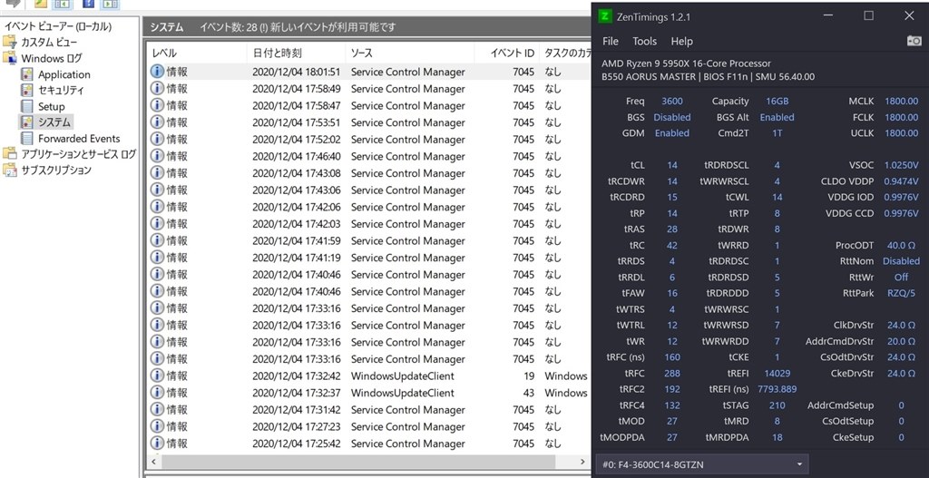Click info icon of the 17:32:37 WindowsUpdateClient event
This screenshot has height=478, width=929.
pos(157,392)
